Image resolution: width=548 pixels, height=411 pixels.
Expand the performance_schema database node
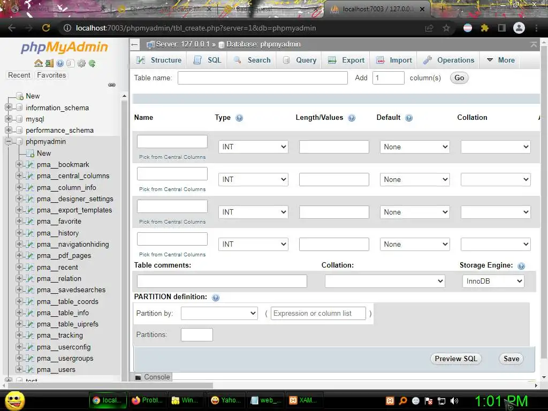pos(9,130)
